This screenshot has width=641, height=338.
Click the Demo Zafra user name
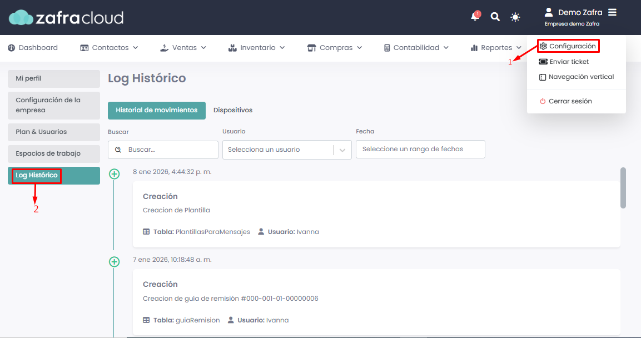pos(580,13)
